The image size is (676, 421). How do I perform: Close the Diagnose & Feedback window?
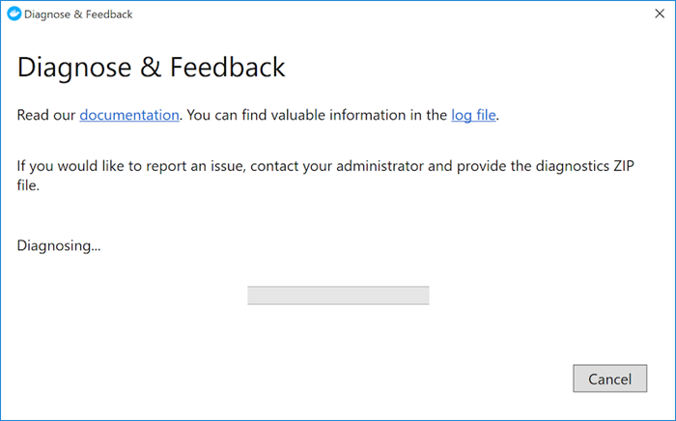(659, 14)
